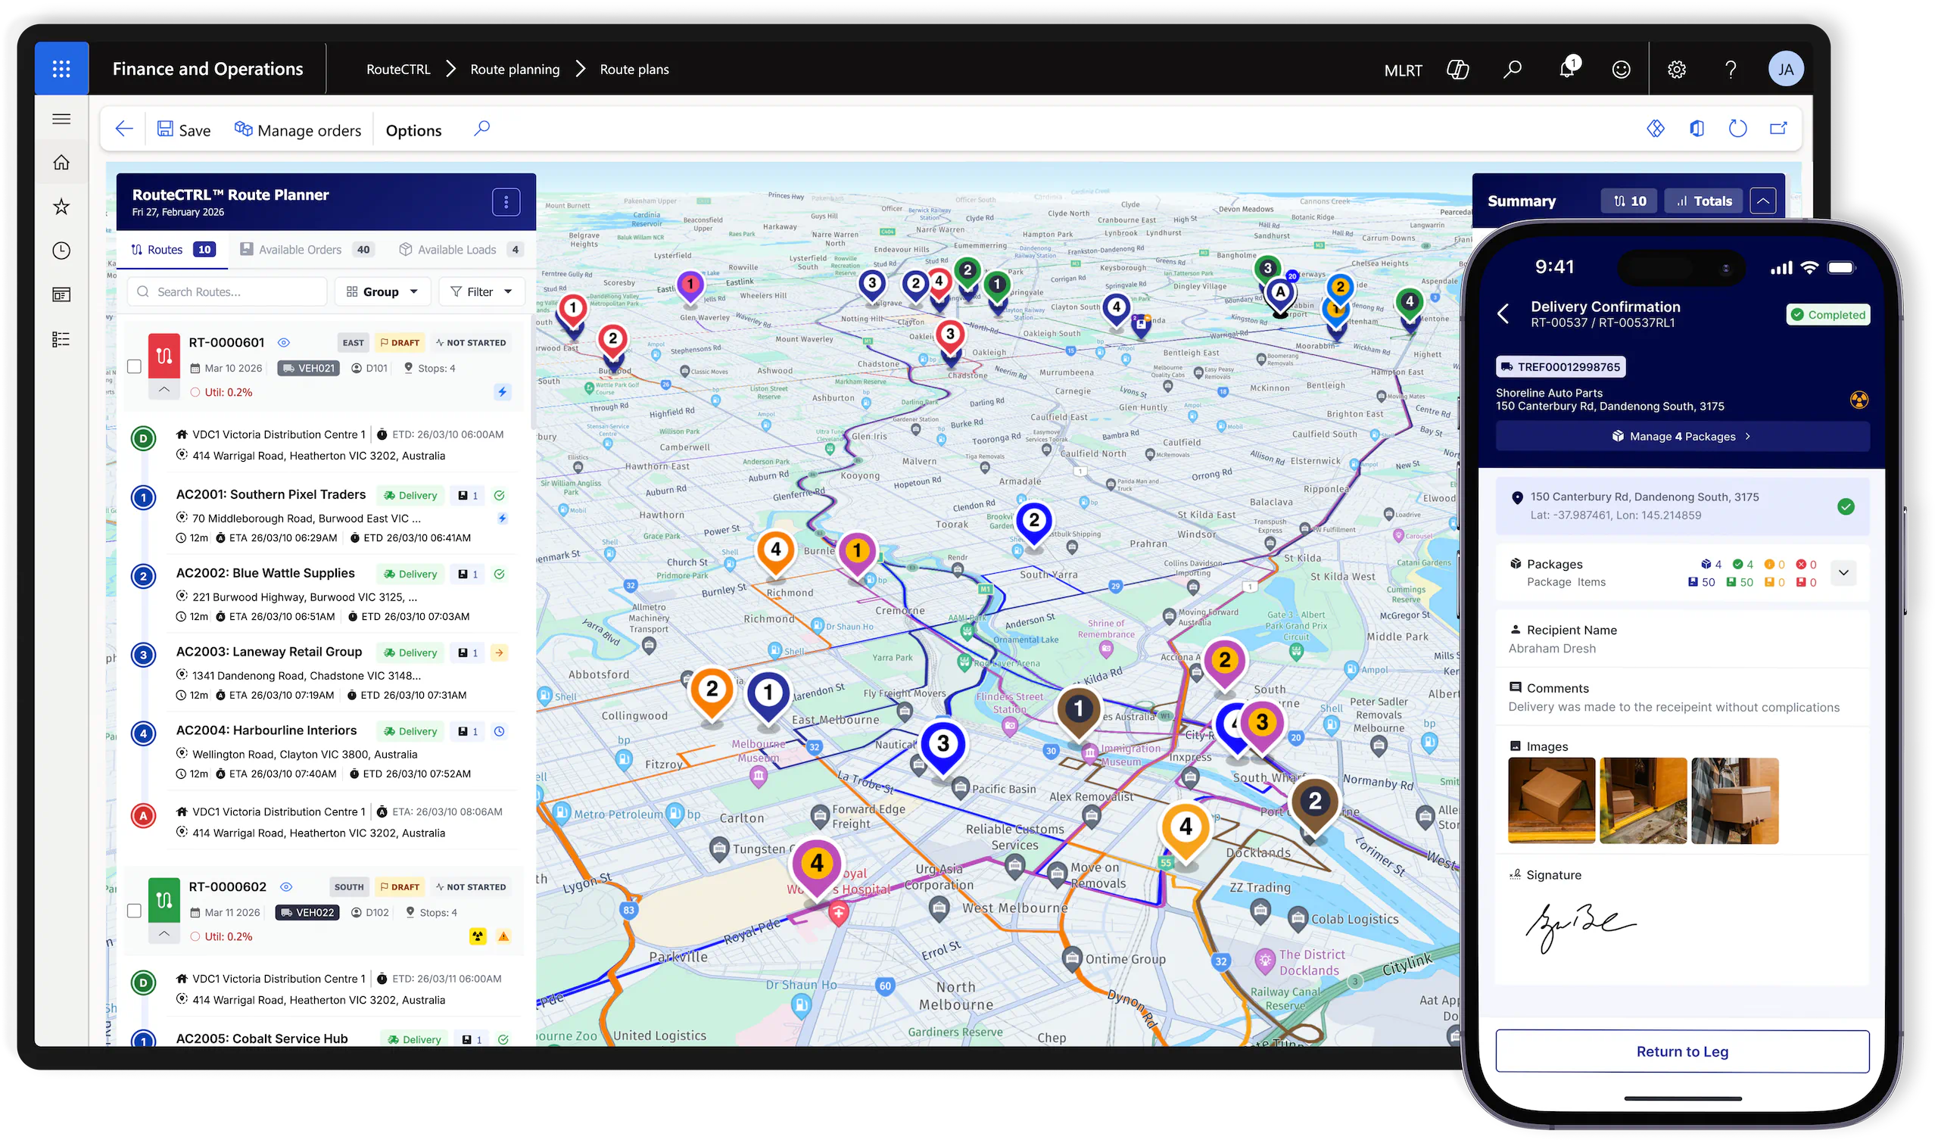Open the Filter dropdown

tap(481, 292)
